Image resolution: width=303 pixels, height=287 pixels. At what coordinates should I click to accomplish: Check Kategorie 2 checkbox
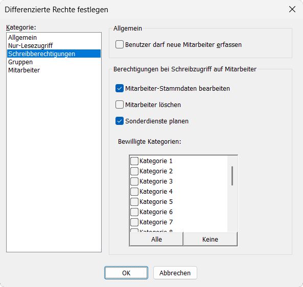134,171
